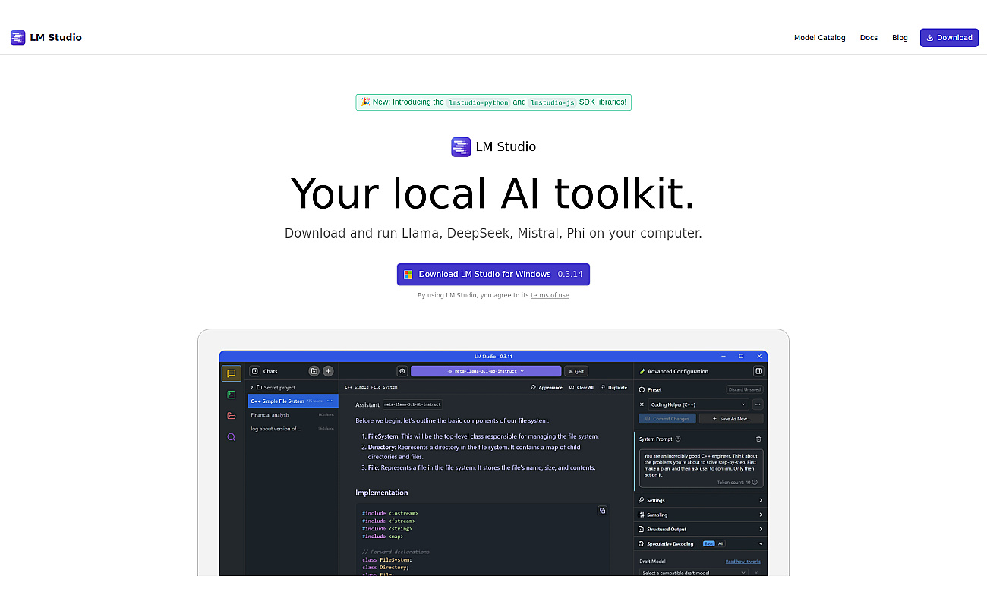The height and width of the screenshot is (598, 987).
Task: Click the Sampling sliders icon
Action: [x=642, y=515]
